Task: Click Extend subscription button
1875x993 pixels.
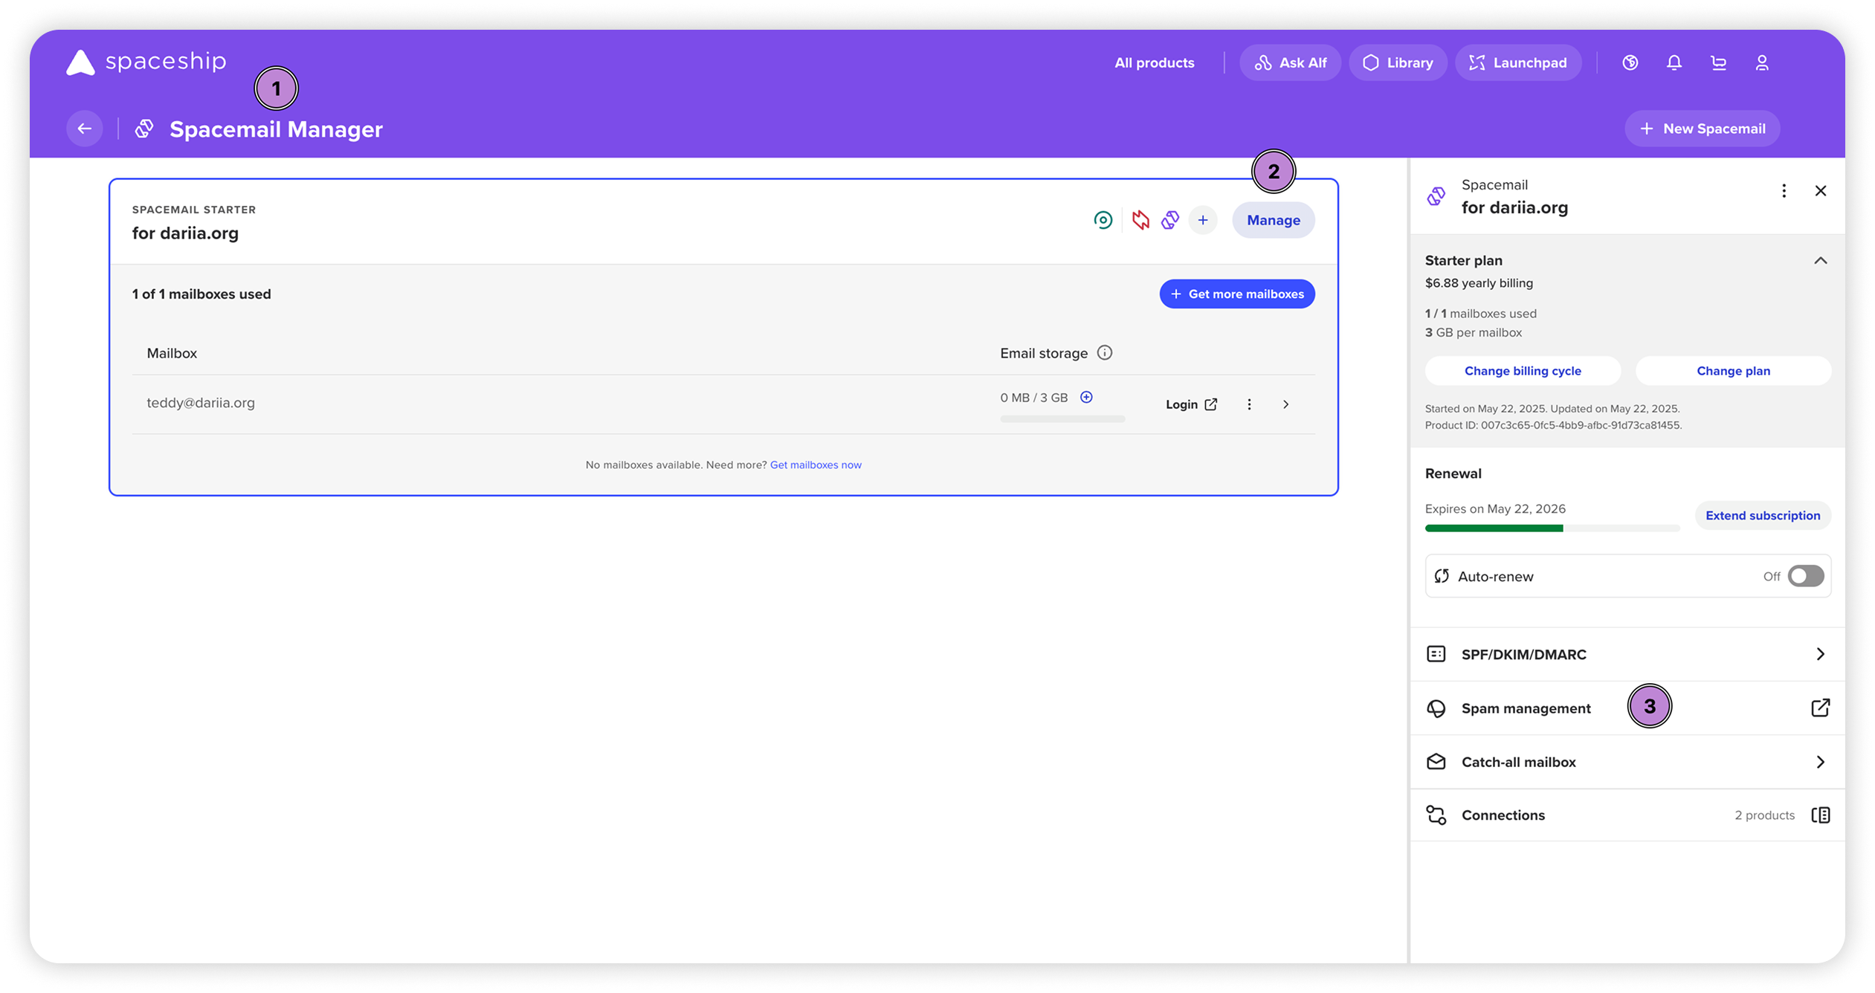Action: [x=1763, y=515]
